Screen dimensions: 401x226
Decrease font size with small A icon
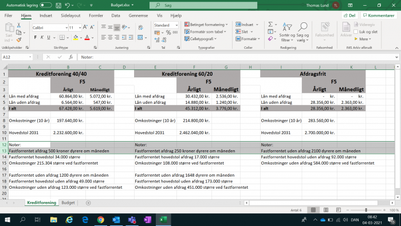[92, 27]
